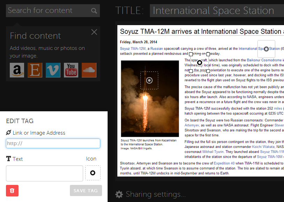
Task: Delete tag with red trash button
Action: point(12,191)
